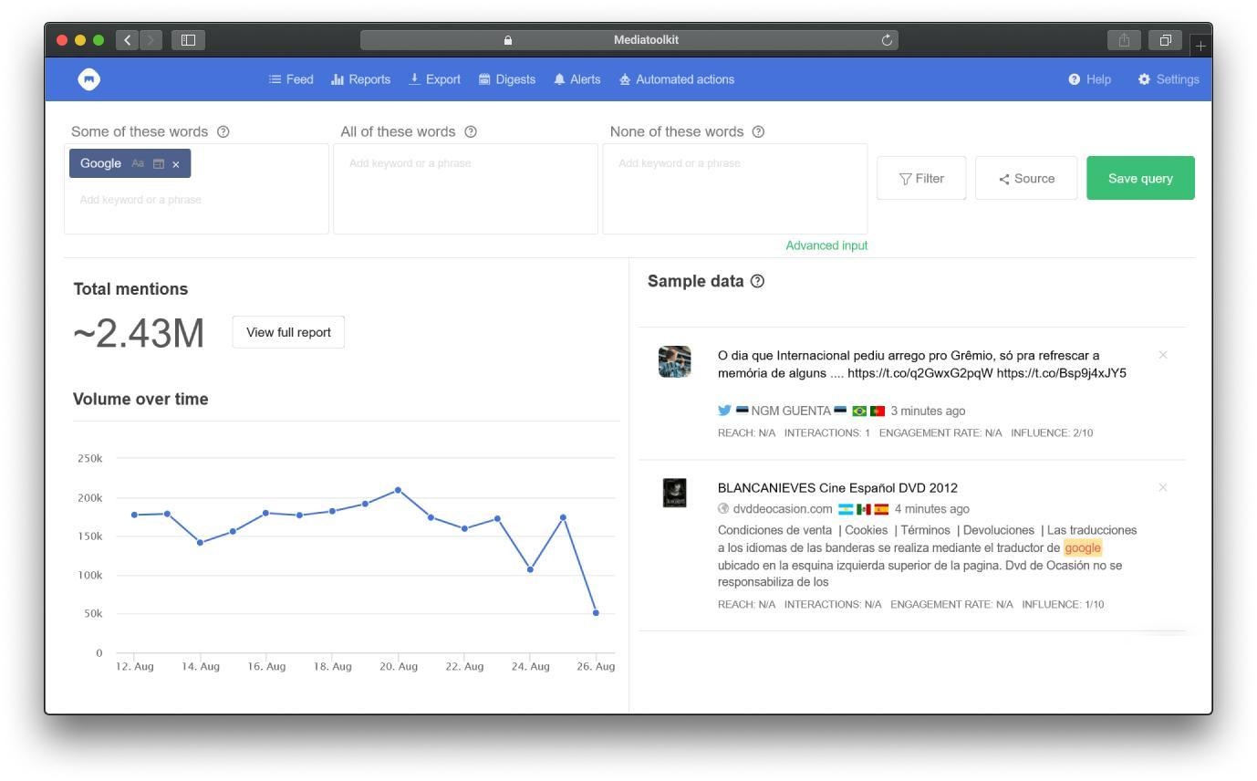Click the None of these words keyword field
Viewport: 1257px width, 781px height.
pyautogui.click(x=734, y=189)
